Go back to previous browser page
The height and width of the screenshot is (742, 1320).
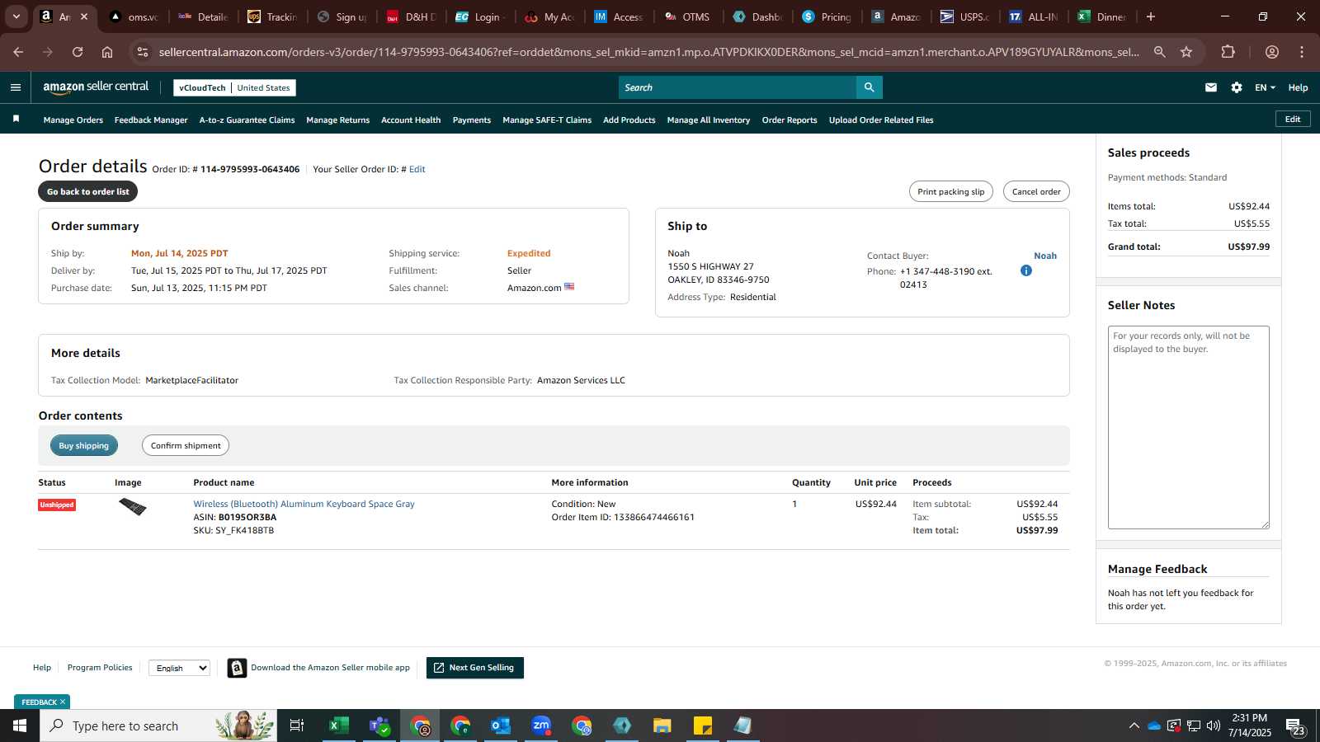[18, 52]
